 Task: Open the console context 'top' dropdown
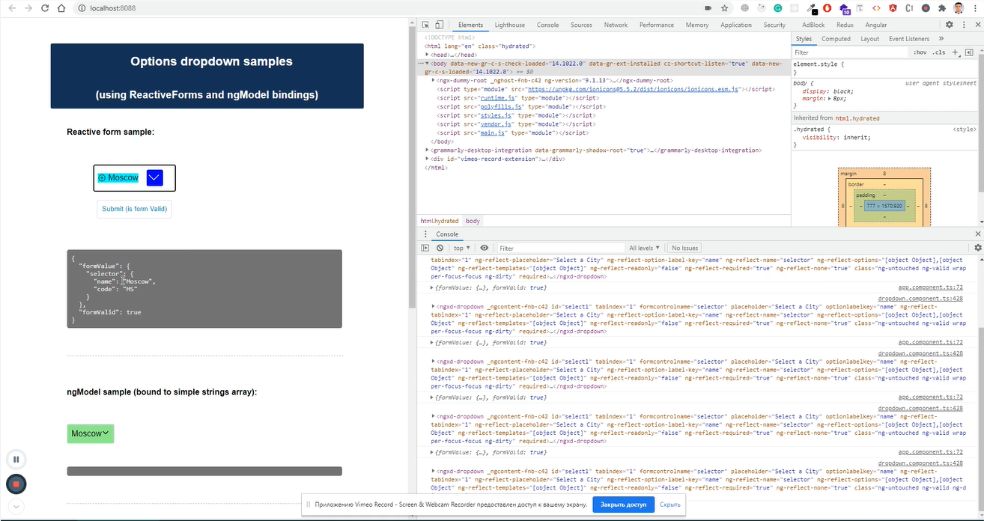point(461,248)
